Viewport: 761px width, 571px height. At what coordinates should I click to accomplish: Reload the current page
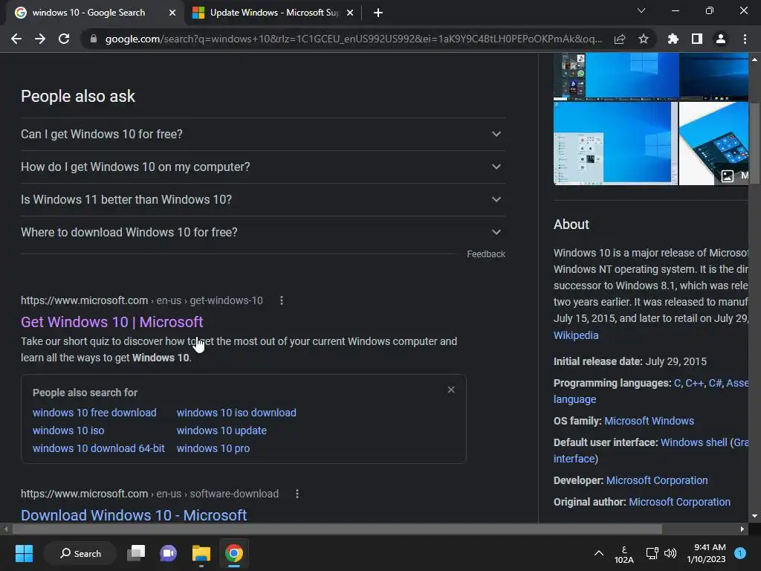point(64,39)
